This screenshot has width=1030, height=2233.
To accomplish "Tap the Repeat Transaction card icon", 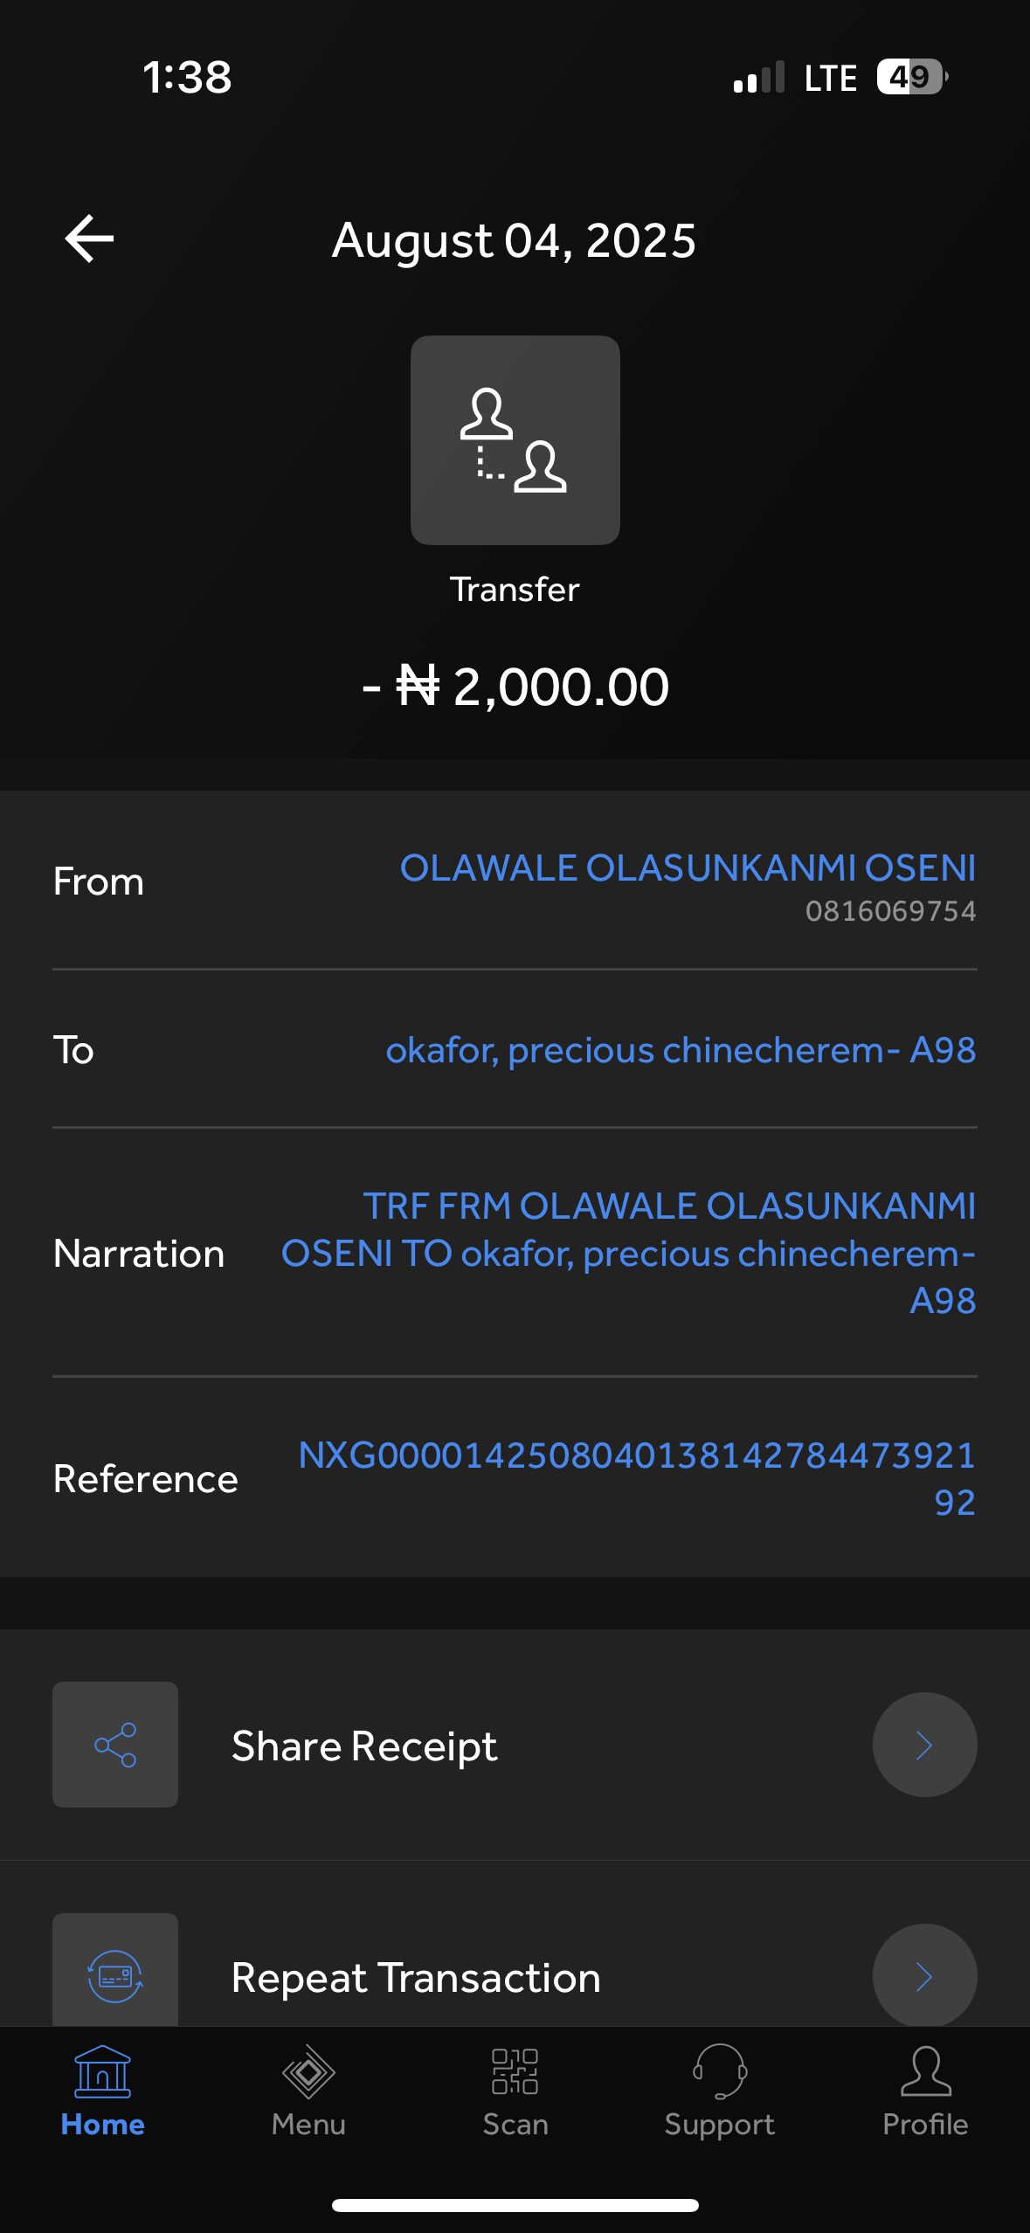I will point(115,1974).
